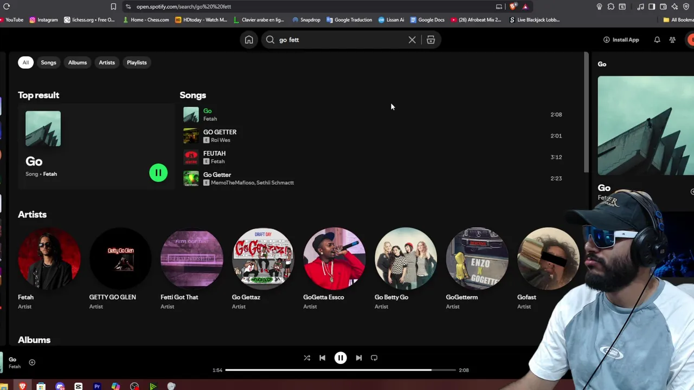
Task: Open Home - Chess.com bookmark
Action: (146, 20)
